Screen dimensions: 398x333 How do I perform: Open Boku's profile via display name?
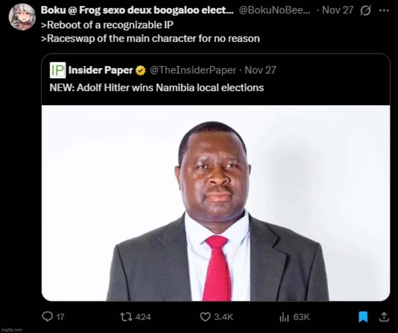(137, 10)
